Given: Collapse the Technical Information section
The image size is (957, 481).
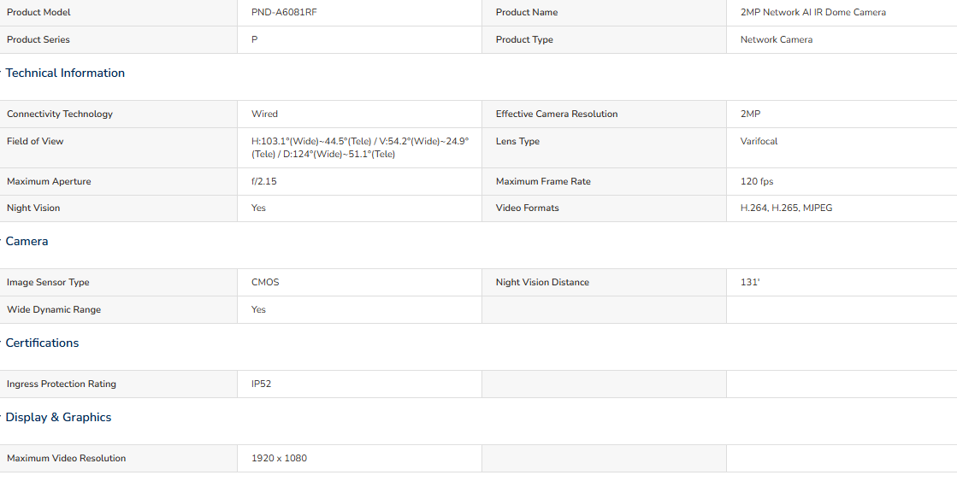Looking at the screenshot, I should [x=65, y=73].
